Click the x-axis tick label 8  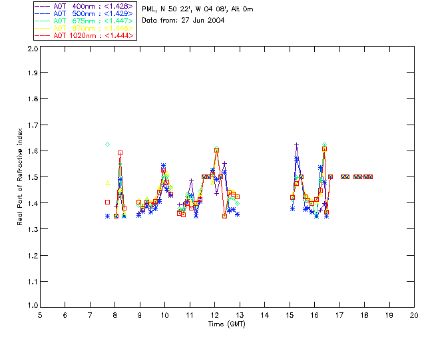coord(114,315)
